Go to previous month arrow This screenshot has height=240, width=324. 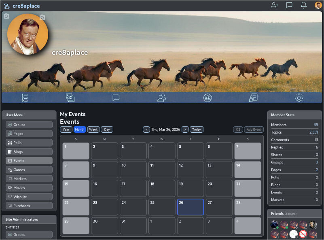click(146, 130)
